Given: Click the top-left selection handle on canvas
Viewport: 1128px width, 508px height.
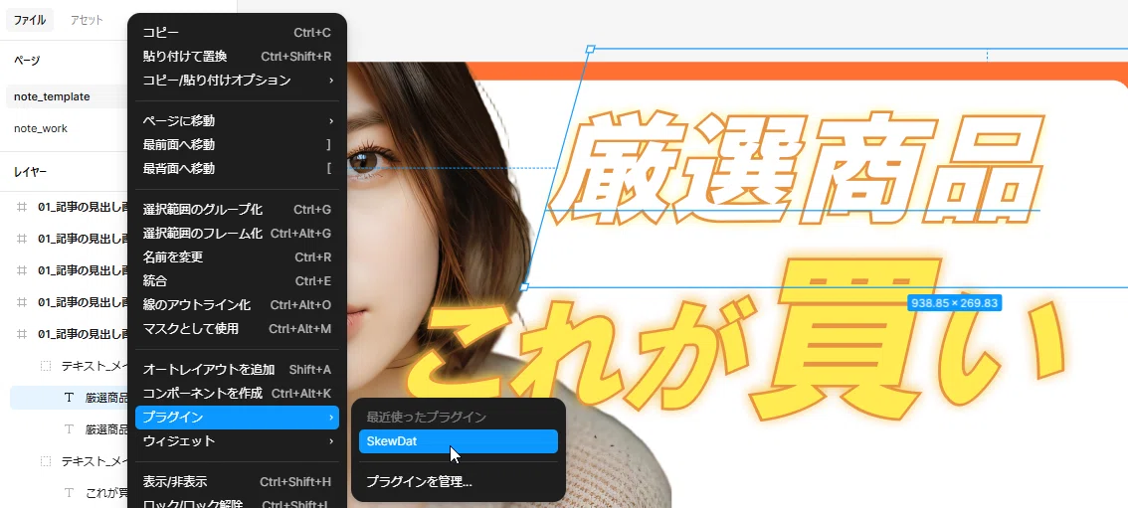Looking at the screenshot, I should point(591,49).
